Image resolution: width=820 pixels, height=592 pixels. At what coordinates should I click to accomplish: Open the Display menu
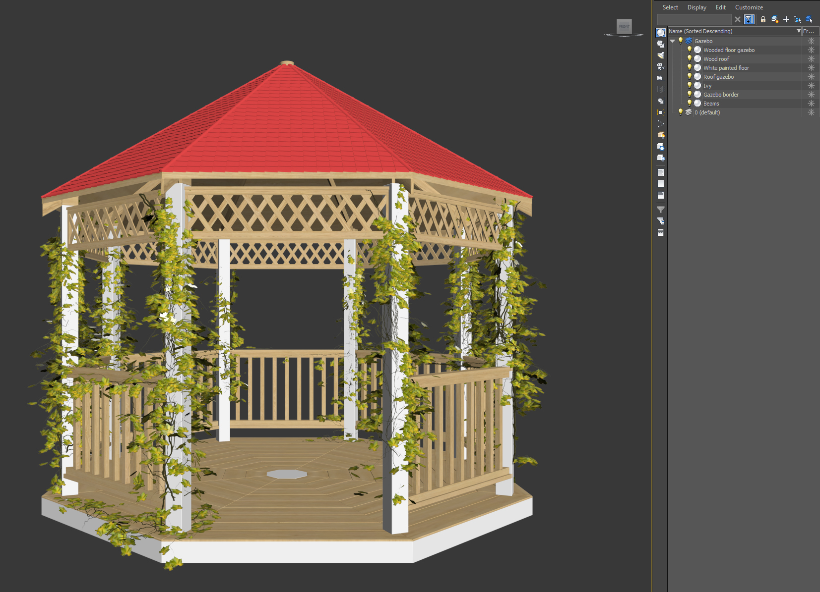click(696, 7)
